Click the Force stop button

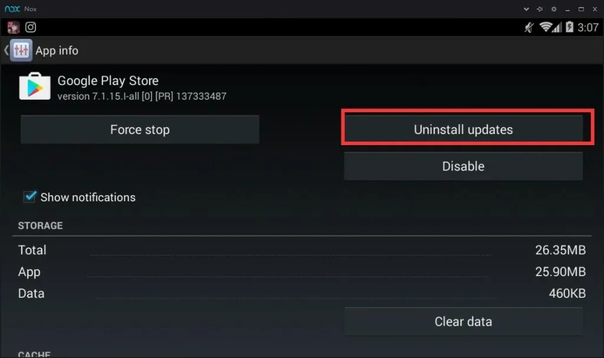click(x=140, y=130)
